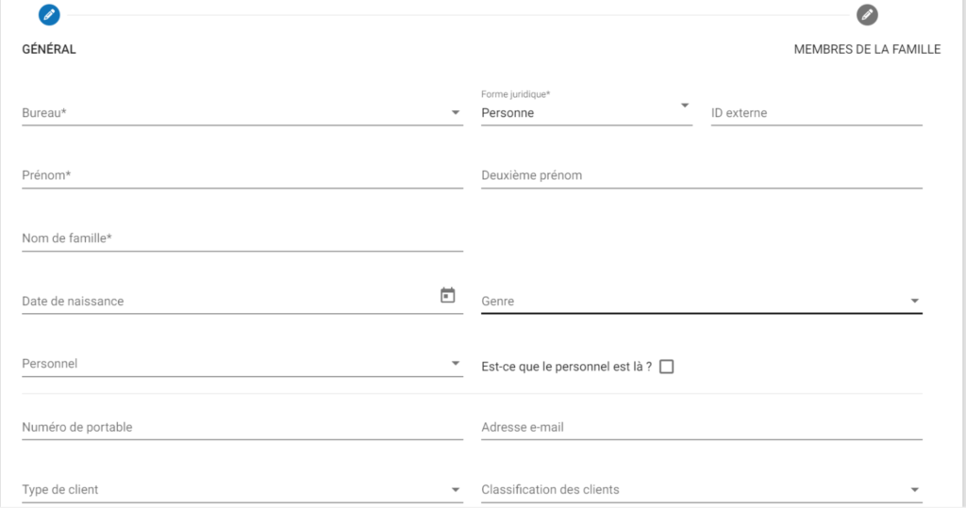Select the Général step label
The height and width of the screenshot is (508, 966).
pyautogui.click(x=49, y=49)
